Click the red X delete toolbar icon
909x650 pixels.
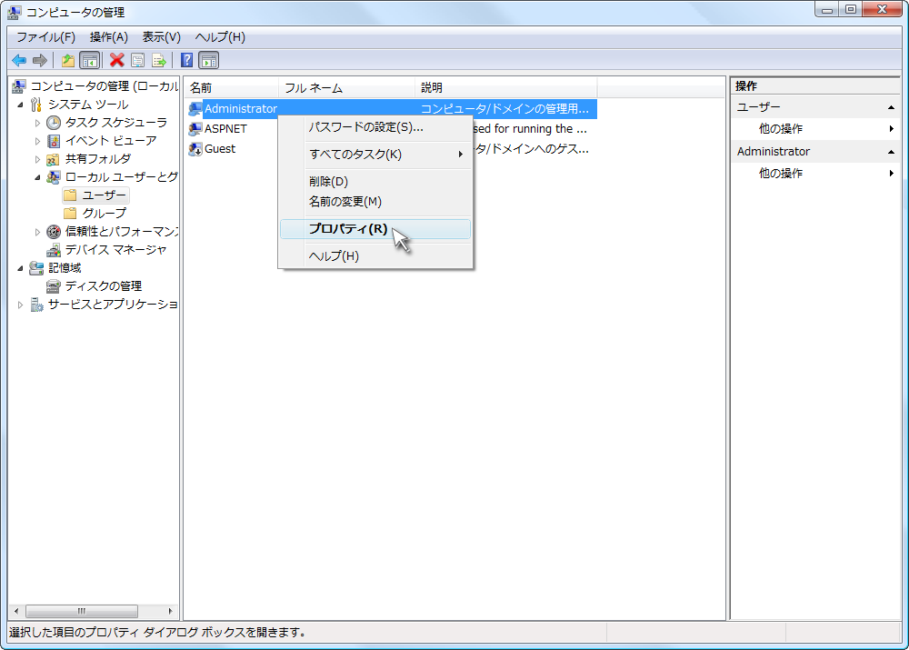coord(116,60)
